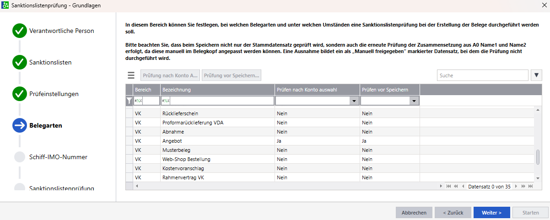Go to previous page of records
Image resolution: width=550 pixels, height=220 pixels.
click(456, 186)
